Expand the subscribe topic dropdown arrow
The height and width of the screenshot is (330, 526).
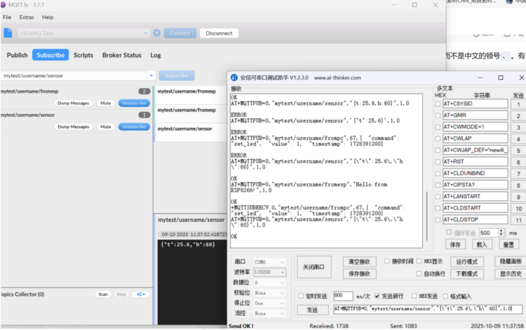[151, 75]
